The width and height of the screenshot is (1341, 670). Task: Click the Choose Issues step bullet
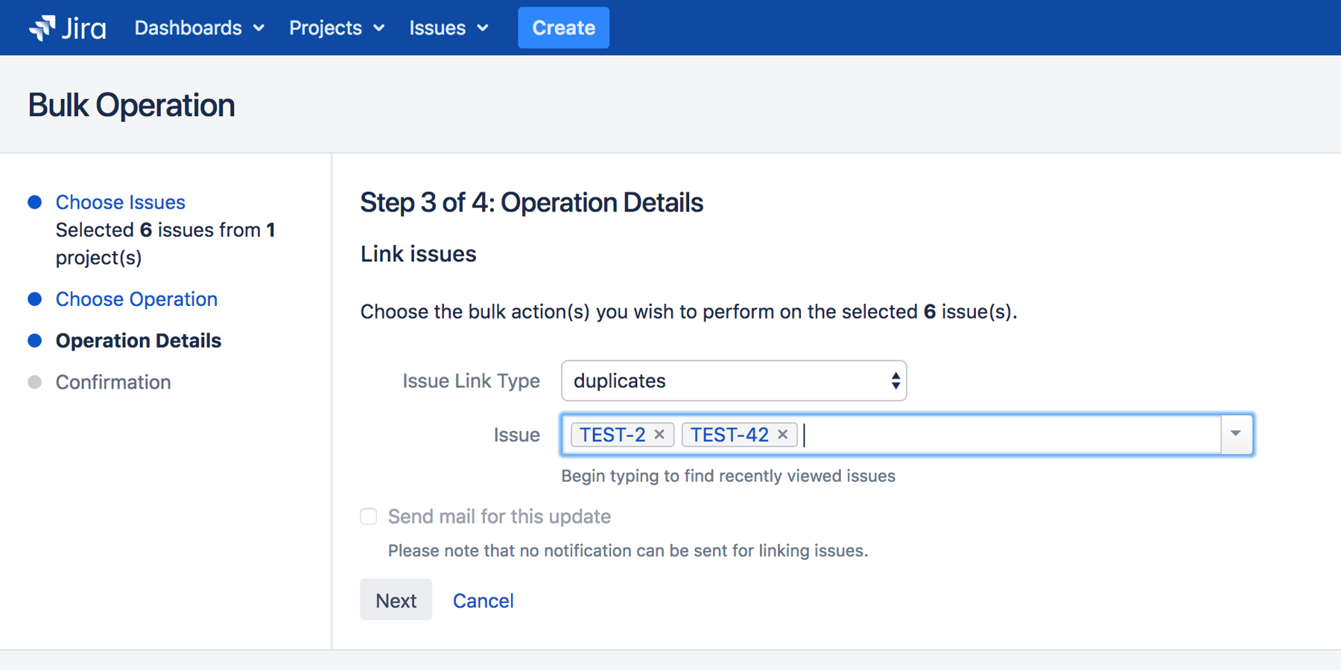34,202
